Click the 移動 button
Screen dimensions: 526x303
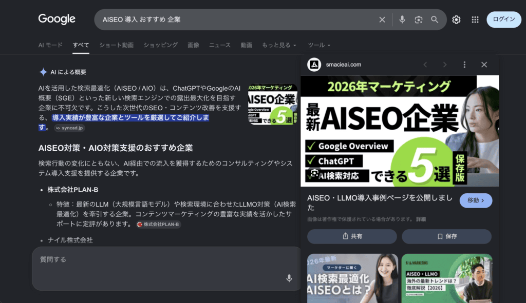click(476, 200)
